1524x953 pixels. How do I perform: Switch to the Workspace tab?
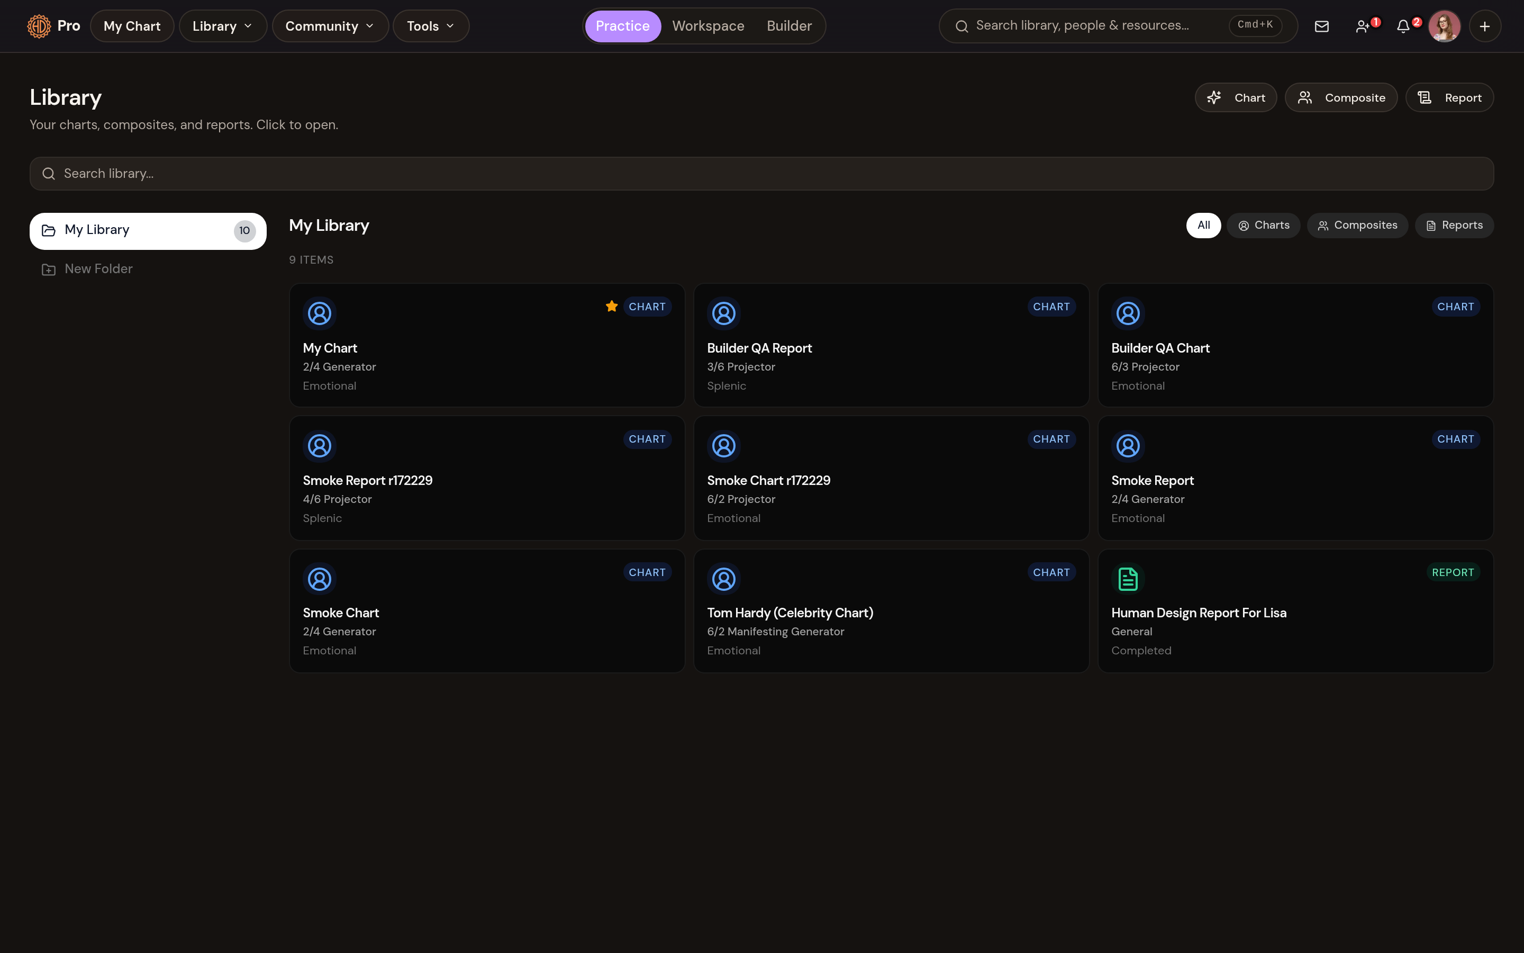pyautogui.click(x=708, y=26)
